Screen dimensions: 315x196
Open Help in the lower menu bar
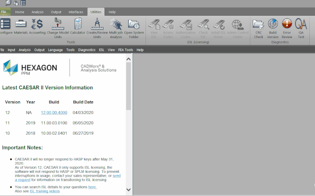(x=140, y=50)
